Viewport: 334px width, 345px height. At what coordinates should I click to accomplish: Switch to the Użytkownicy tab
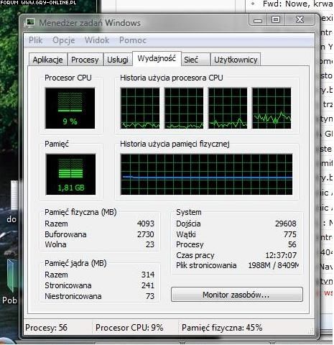236,60
